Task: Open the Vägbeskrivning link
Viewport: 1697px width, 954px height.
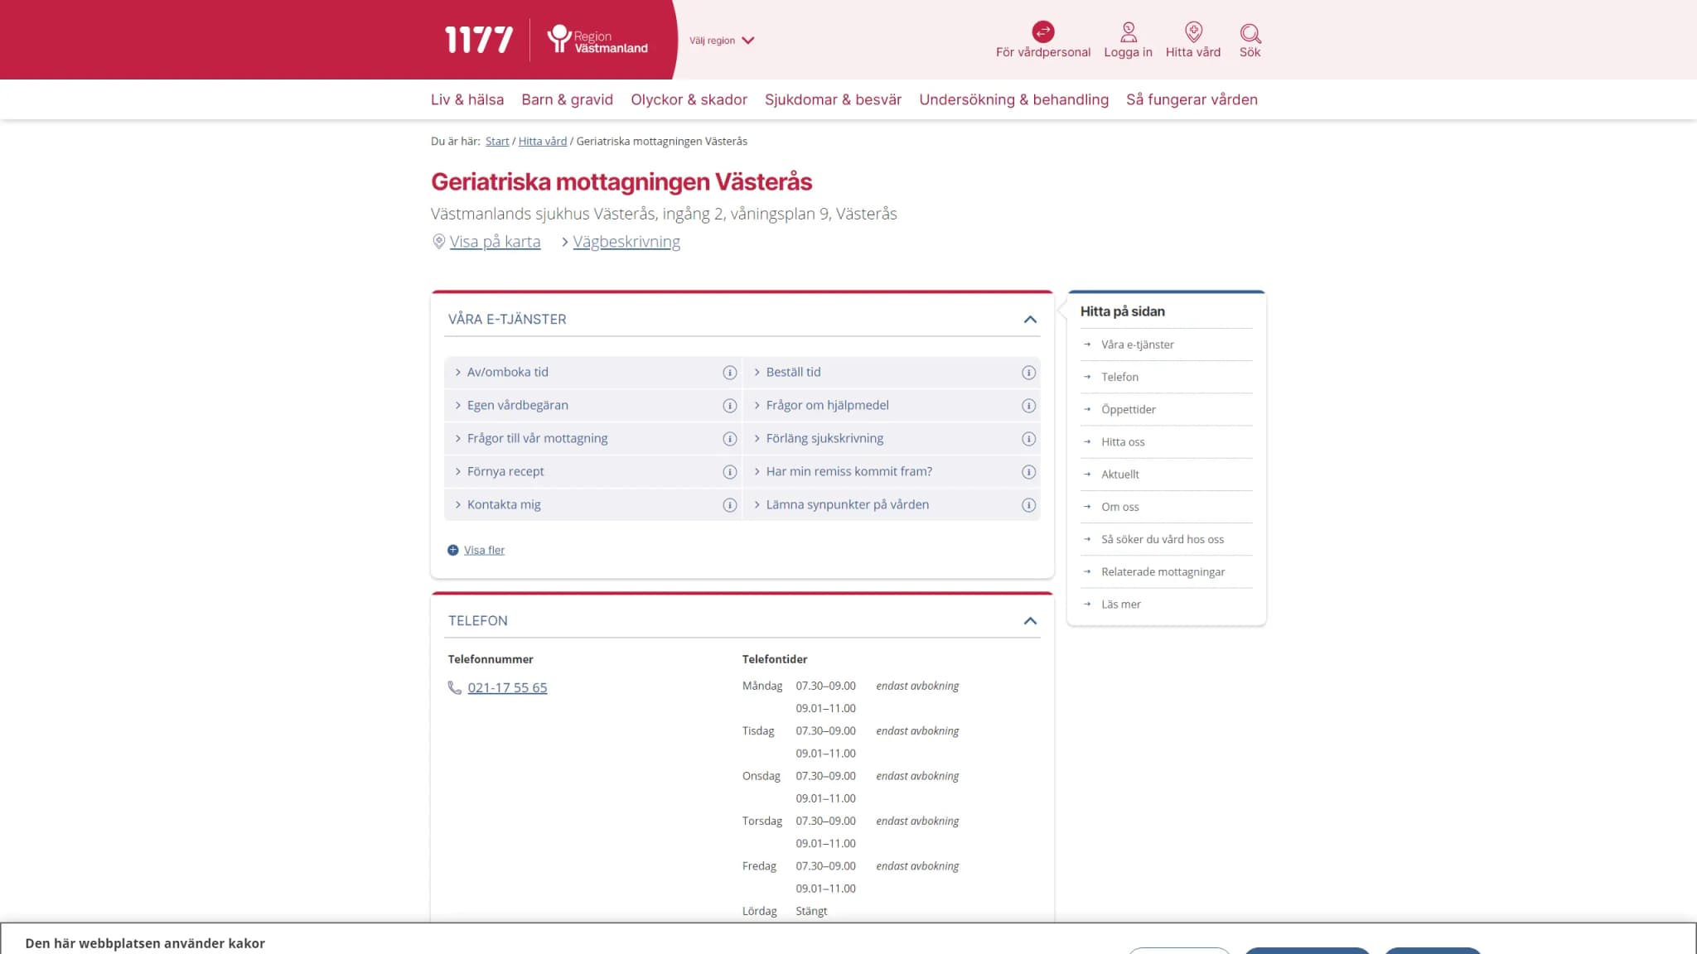Action: (626, 242)
